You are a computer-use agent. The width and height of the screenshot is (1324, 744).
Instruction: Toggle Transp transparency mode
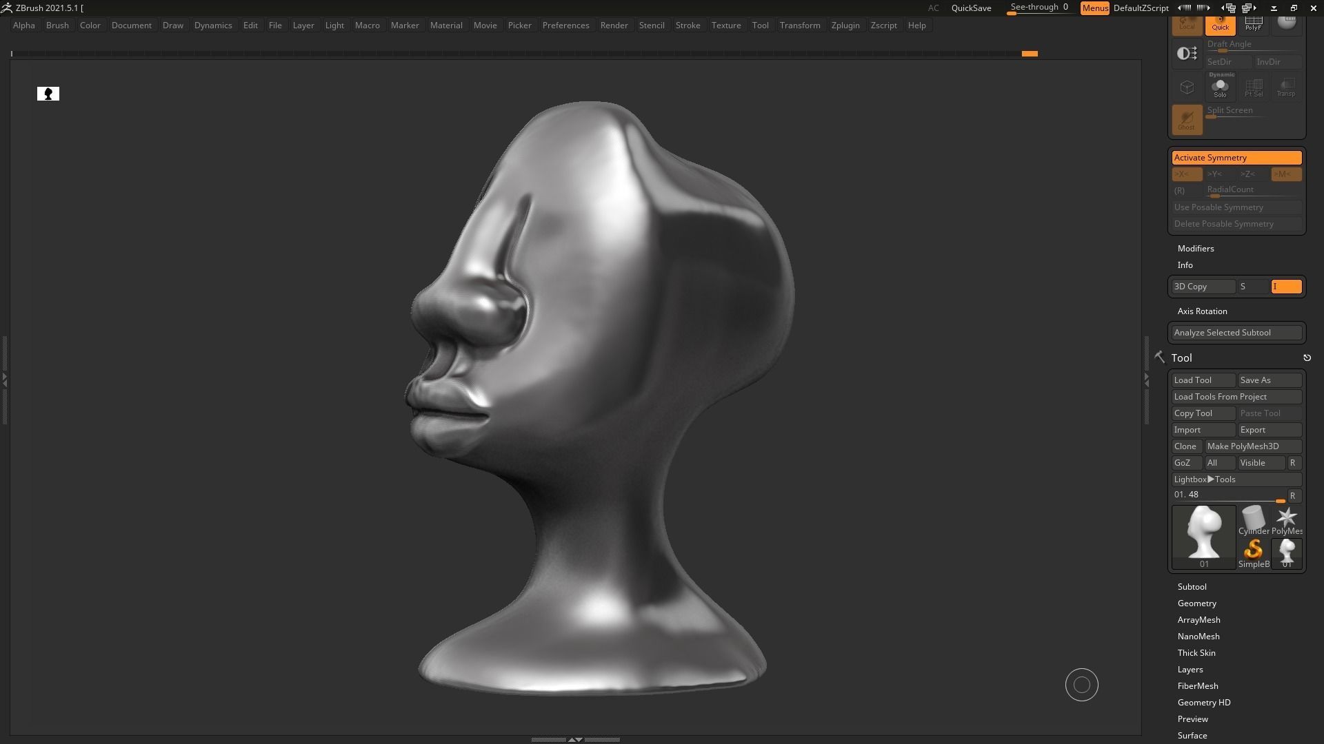pyautogui.click(x=1286, y=87)
